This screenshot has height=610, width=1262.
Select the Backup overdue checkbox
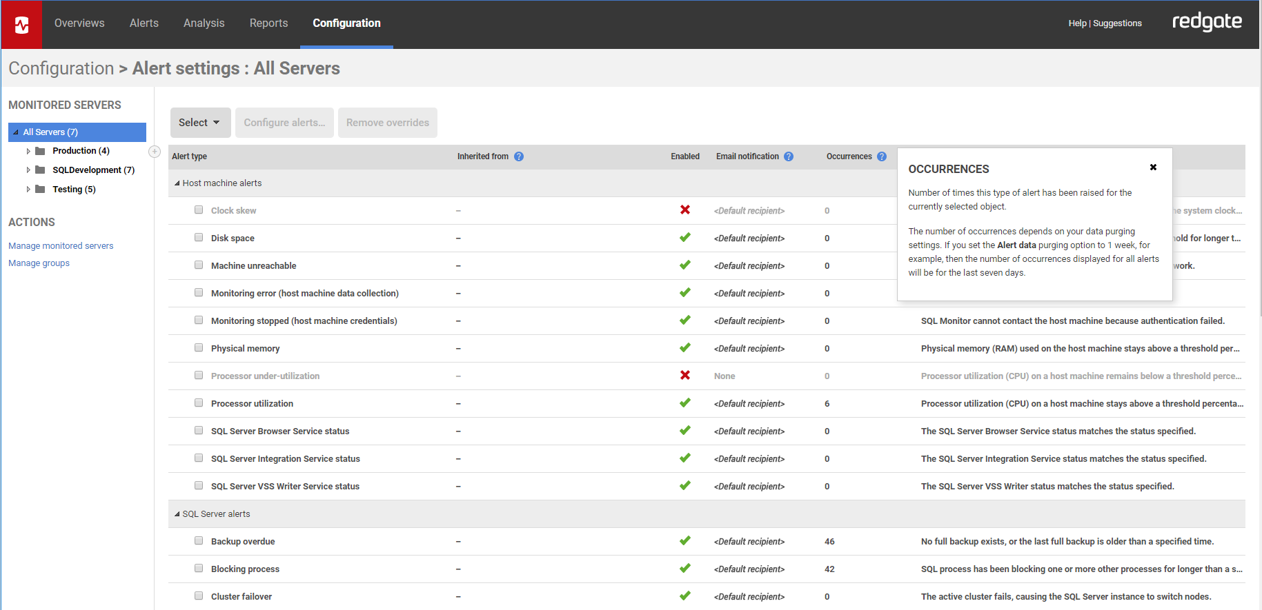click(199, 540)
